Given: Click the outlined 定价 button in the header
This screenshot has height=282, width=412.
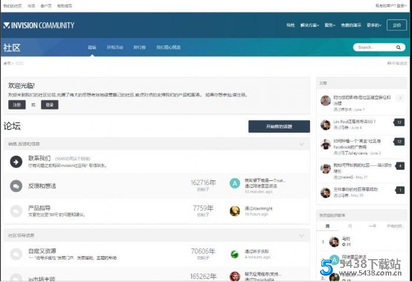Looking at the screenshot, I should (x=397, y=25).
